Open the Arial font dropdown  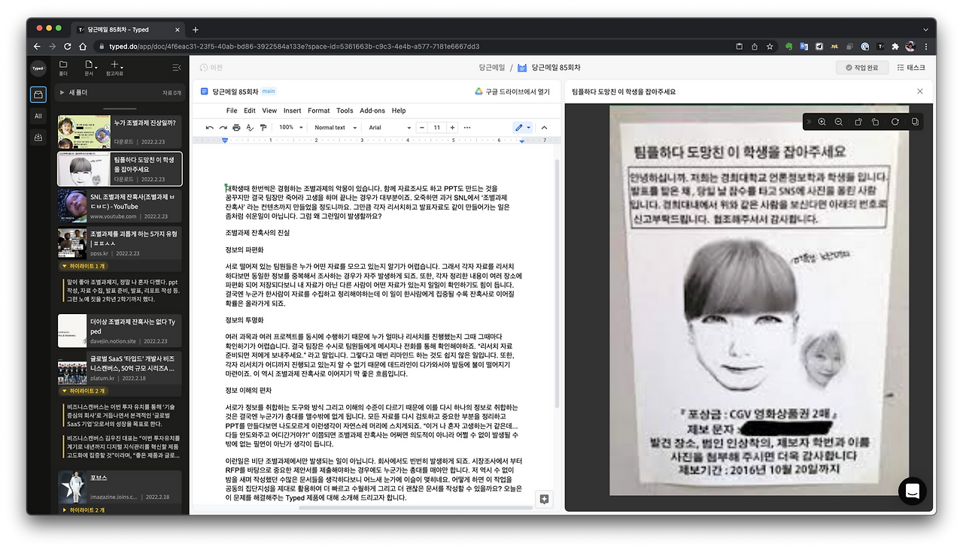(x=390, y=128)
